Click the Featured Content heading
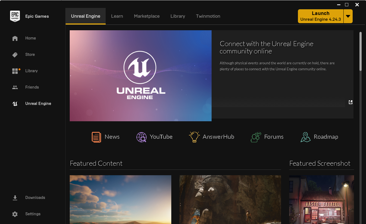 click(96, 164)
